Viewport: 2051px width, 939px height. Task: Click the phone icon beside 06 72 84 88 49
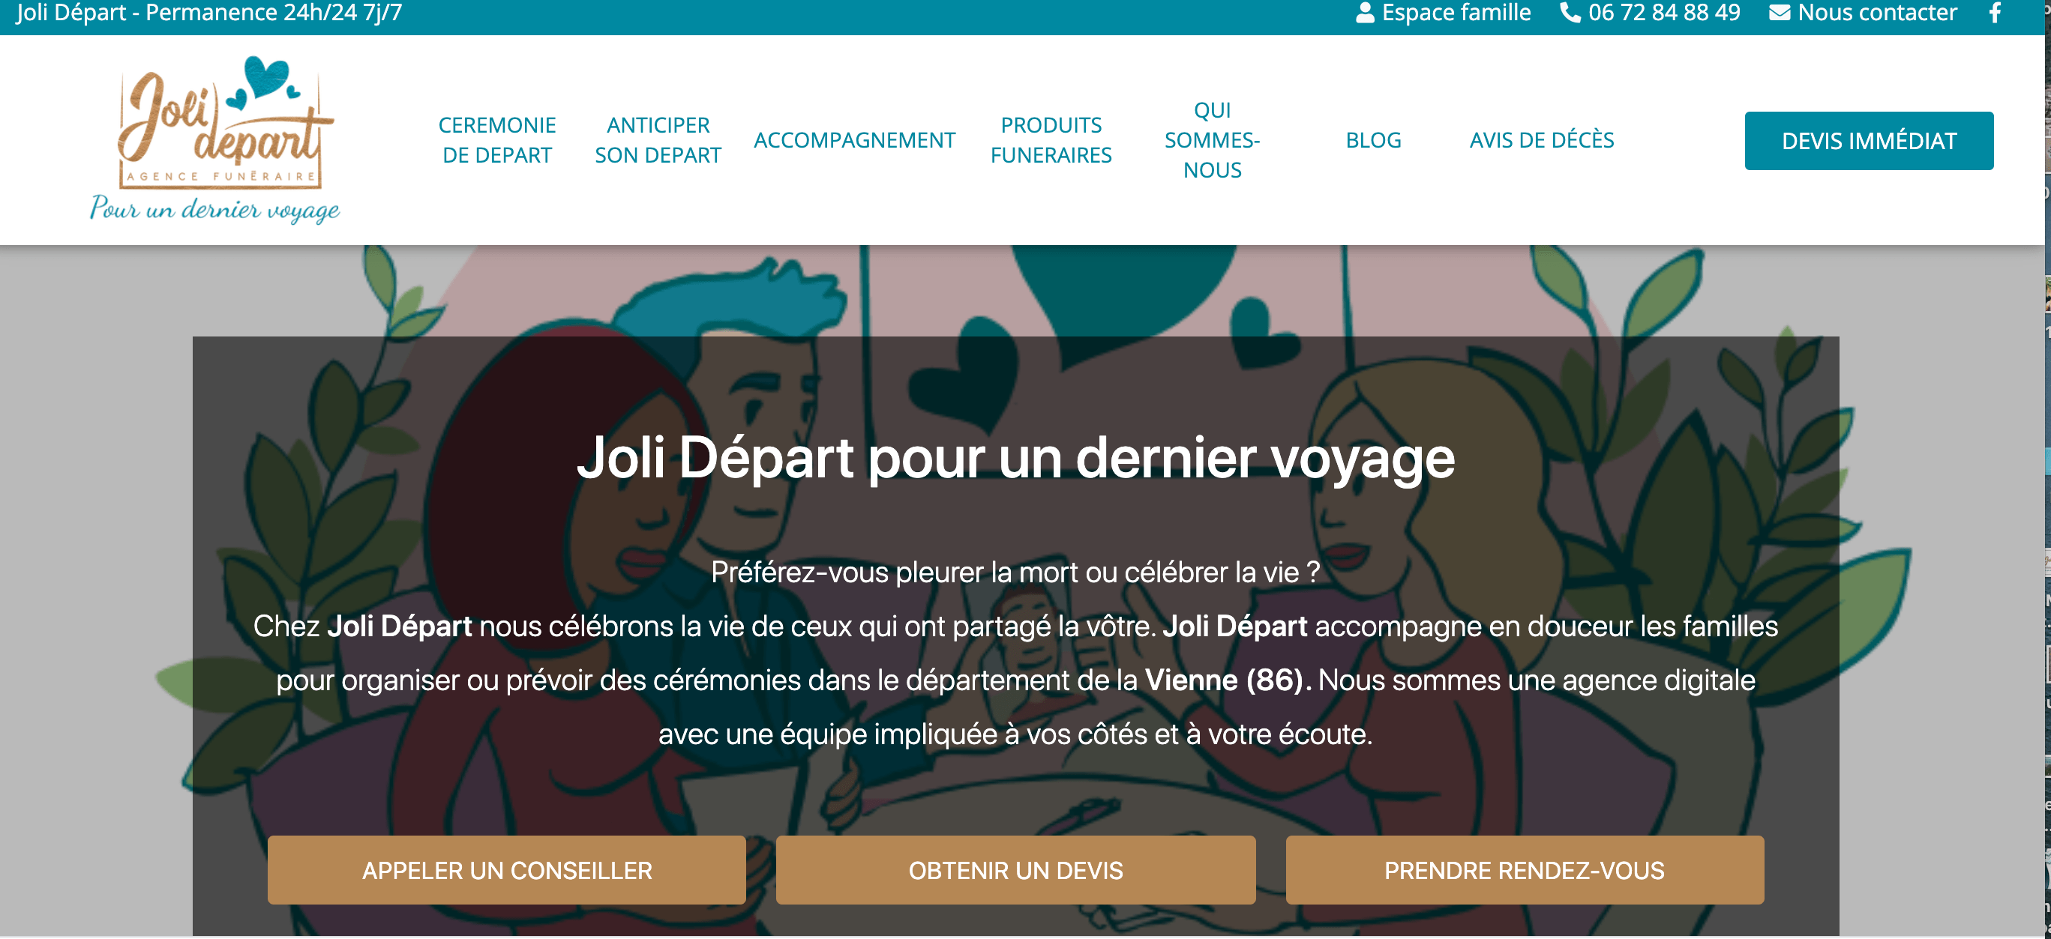pos(1570,13)
